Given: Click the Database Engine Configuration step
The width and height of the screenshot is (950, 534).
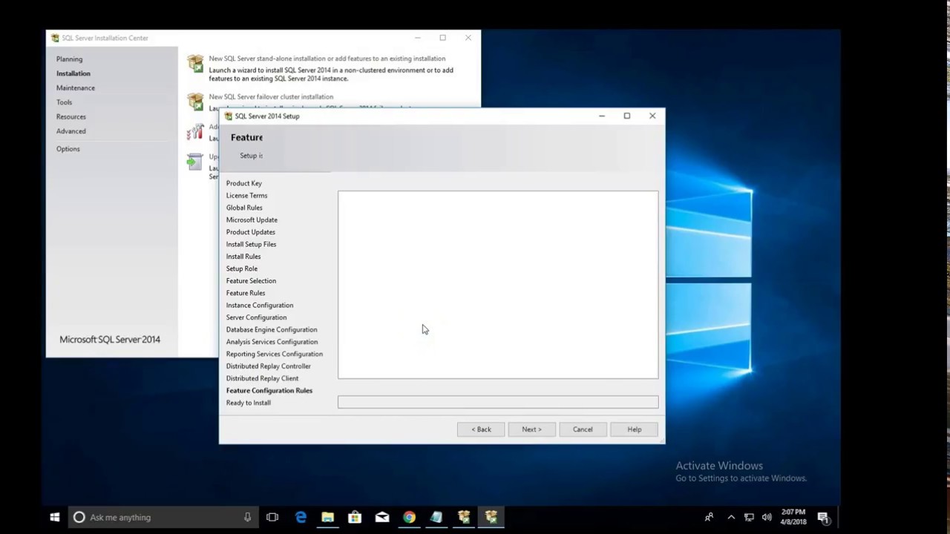Looking at the screenshot, I should 272,330.
